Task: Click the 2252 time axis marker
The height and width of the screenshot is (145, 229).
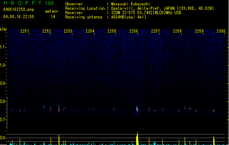Action: pyautogui.click(x=47, y=31)
